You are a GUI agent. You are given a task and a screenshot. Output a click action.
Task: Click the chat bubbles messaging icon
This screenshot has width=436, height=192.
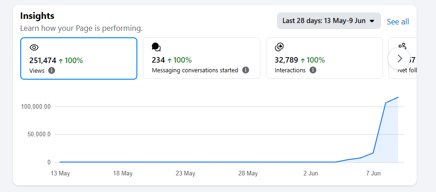coord(156,47)
